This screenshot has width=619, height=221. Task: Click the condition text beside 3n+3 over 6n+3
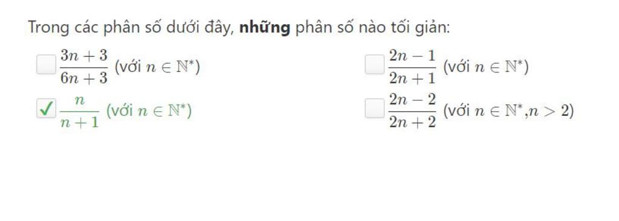(x=157, y=67)
